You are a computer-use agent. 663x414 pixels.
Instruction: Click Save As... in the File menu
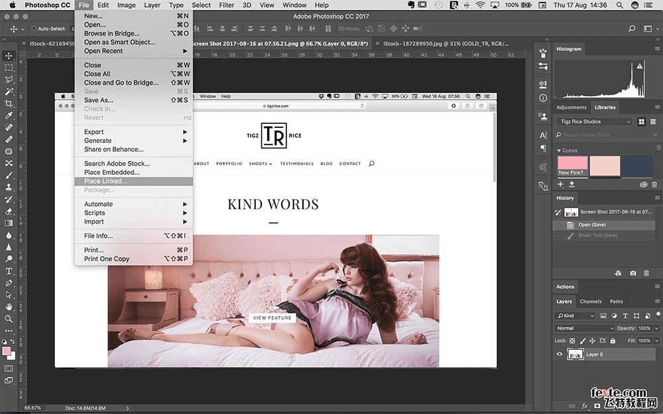(100, 100)
